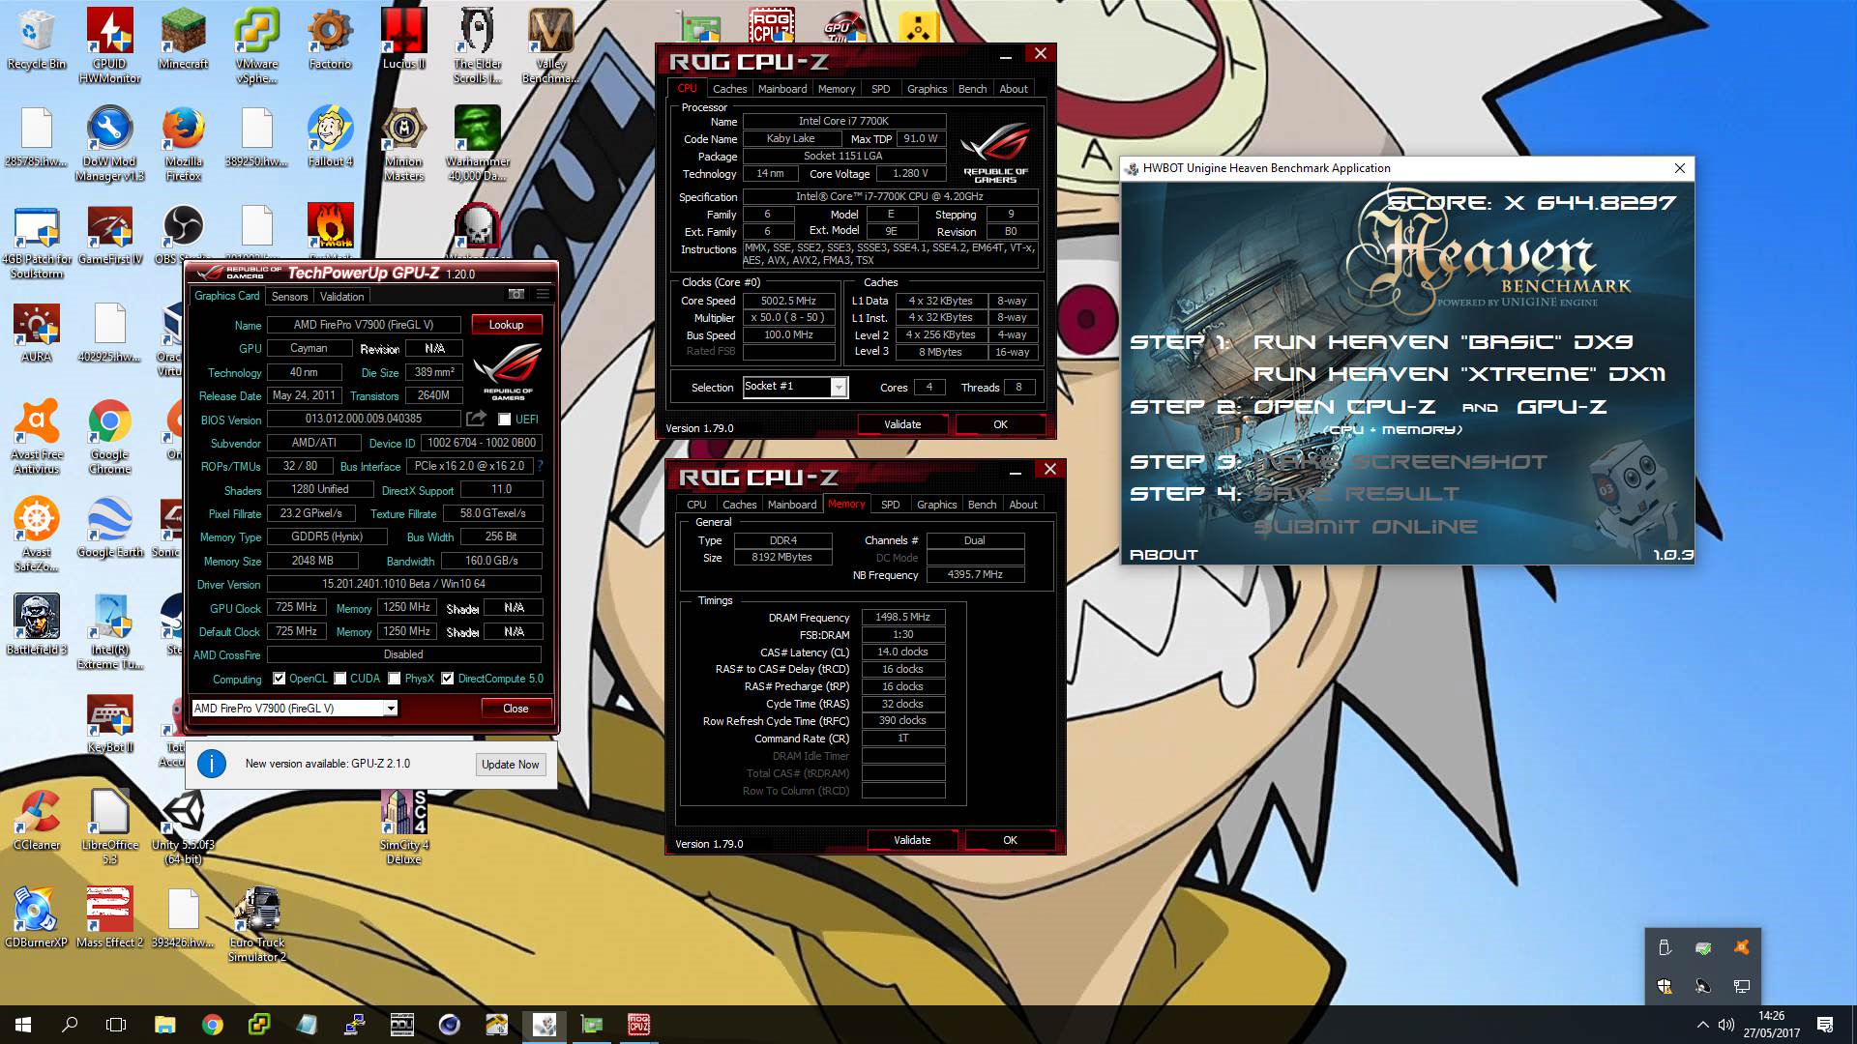Click the Lookup button in GPU-Z
Image resolution: width=1857 pixels, height=1044 pixels.
tap(506, 325)
